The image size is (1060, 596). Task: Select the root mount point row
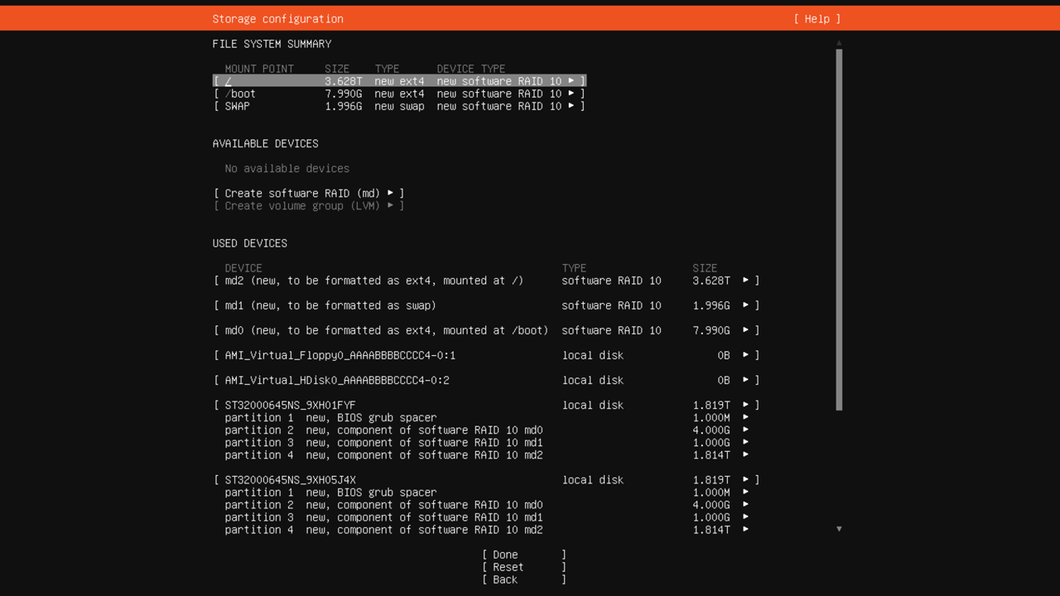[x=399, y=81]
